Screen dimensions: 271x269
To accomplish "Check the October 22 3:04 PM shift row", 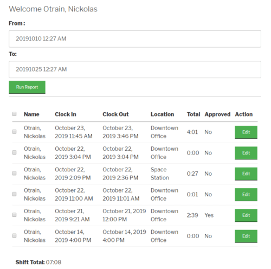I will (14, 152).
